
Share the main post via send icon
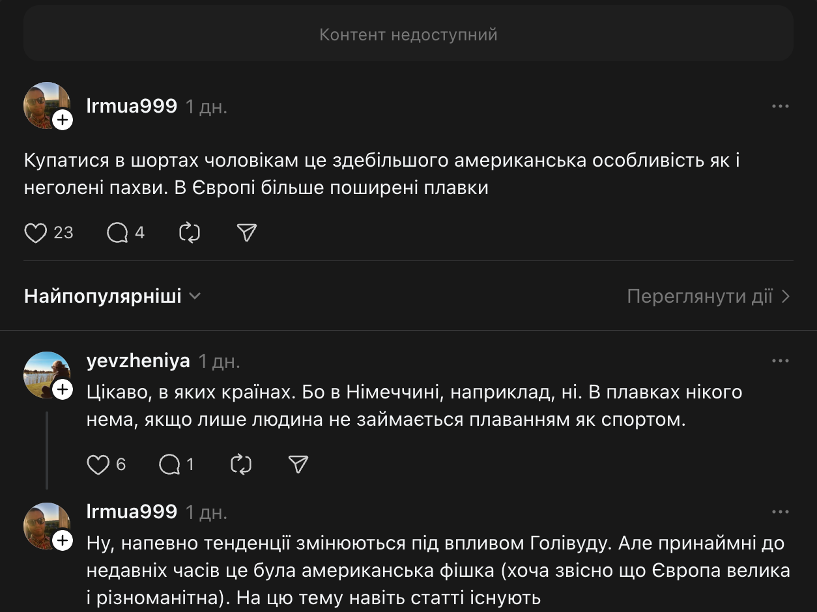point(246,233)
